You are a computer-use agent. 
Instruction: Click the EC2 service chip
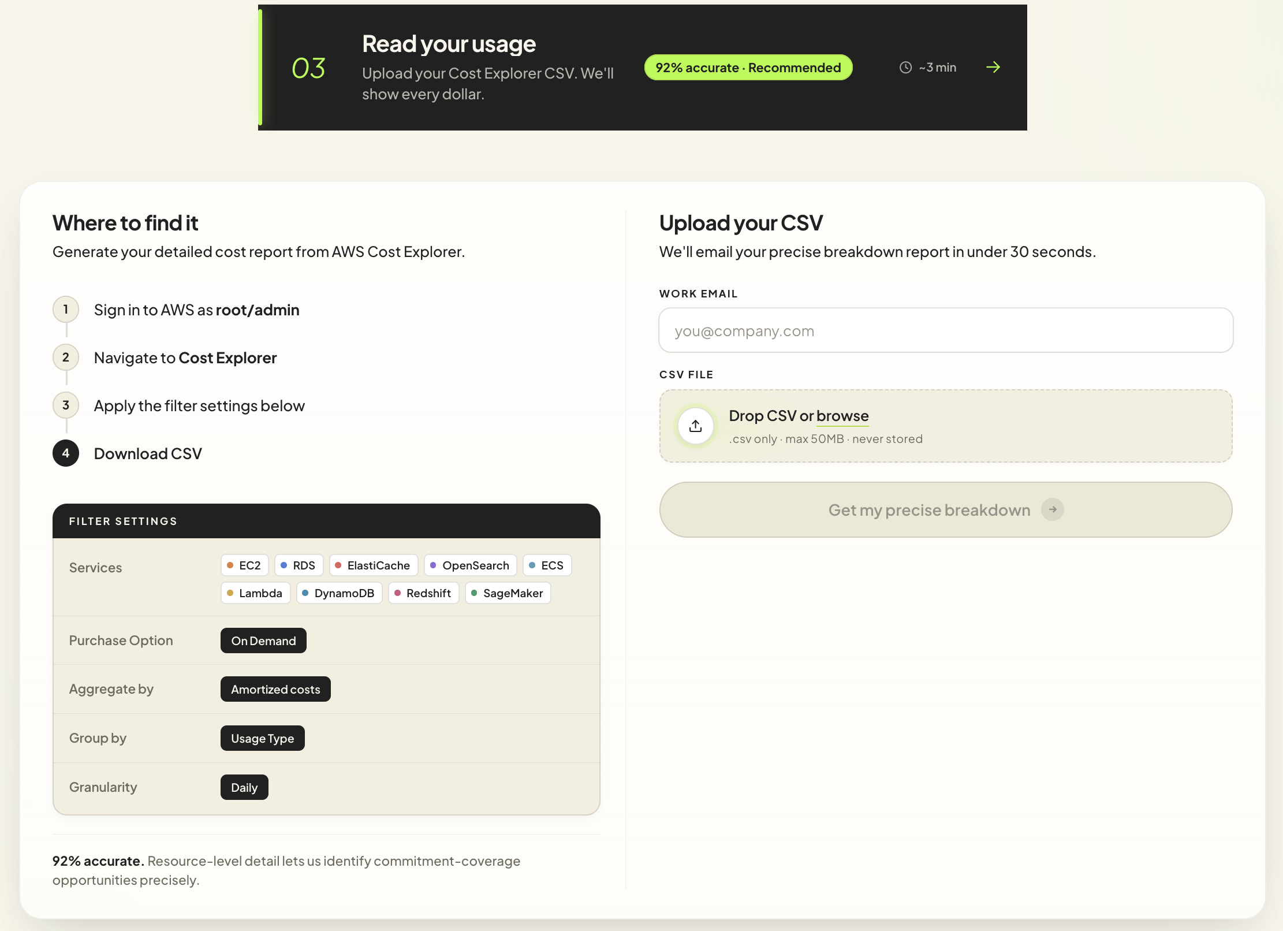(x=244, y=565)
